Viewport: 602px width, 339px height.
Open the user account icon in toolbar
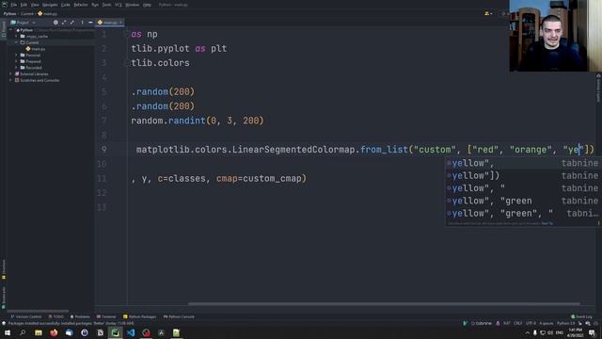(488, 13)
